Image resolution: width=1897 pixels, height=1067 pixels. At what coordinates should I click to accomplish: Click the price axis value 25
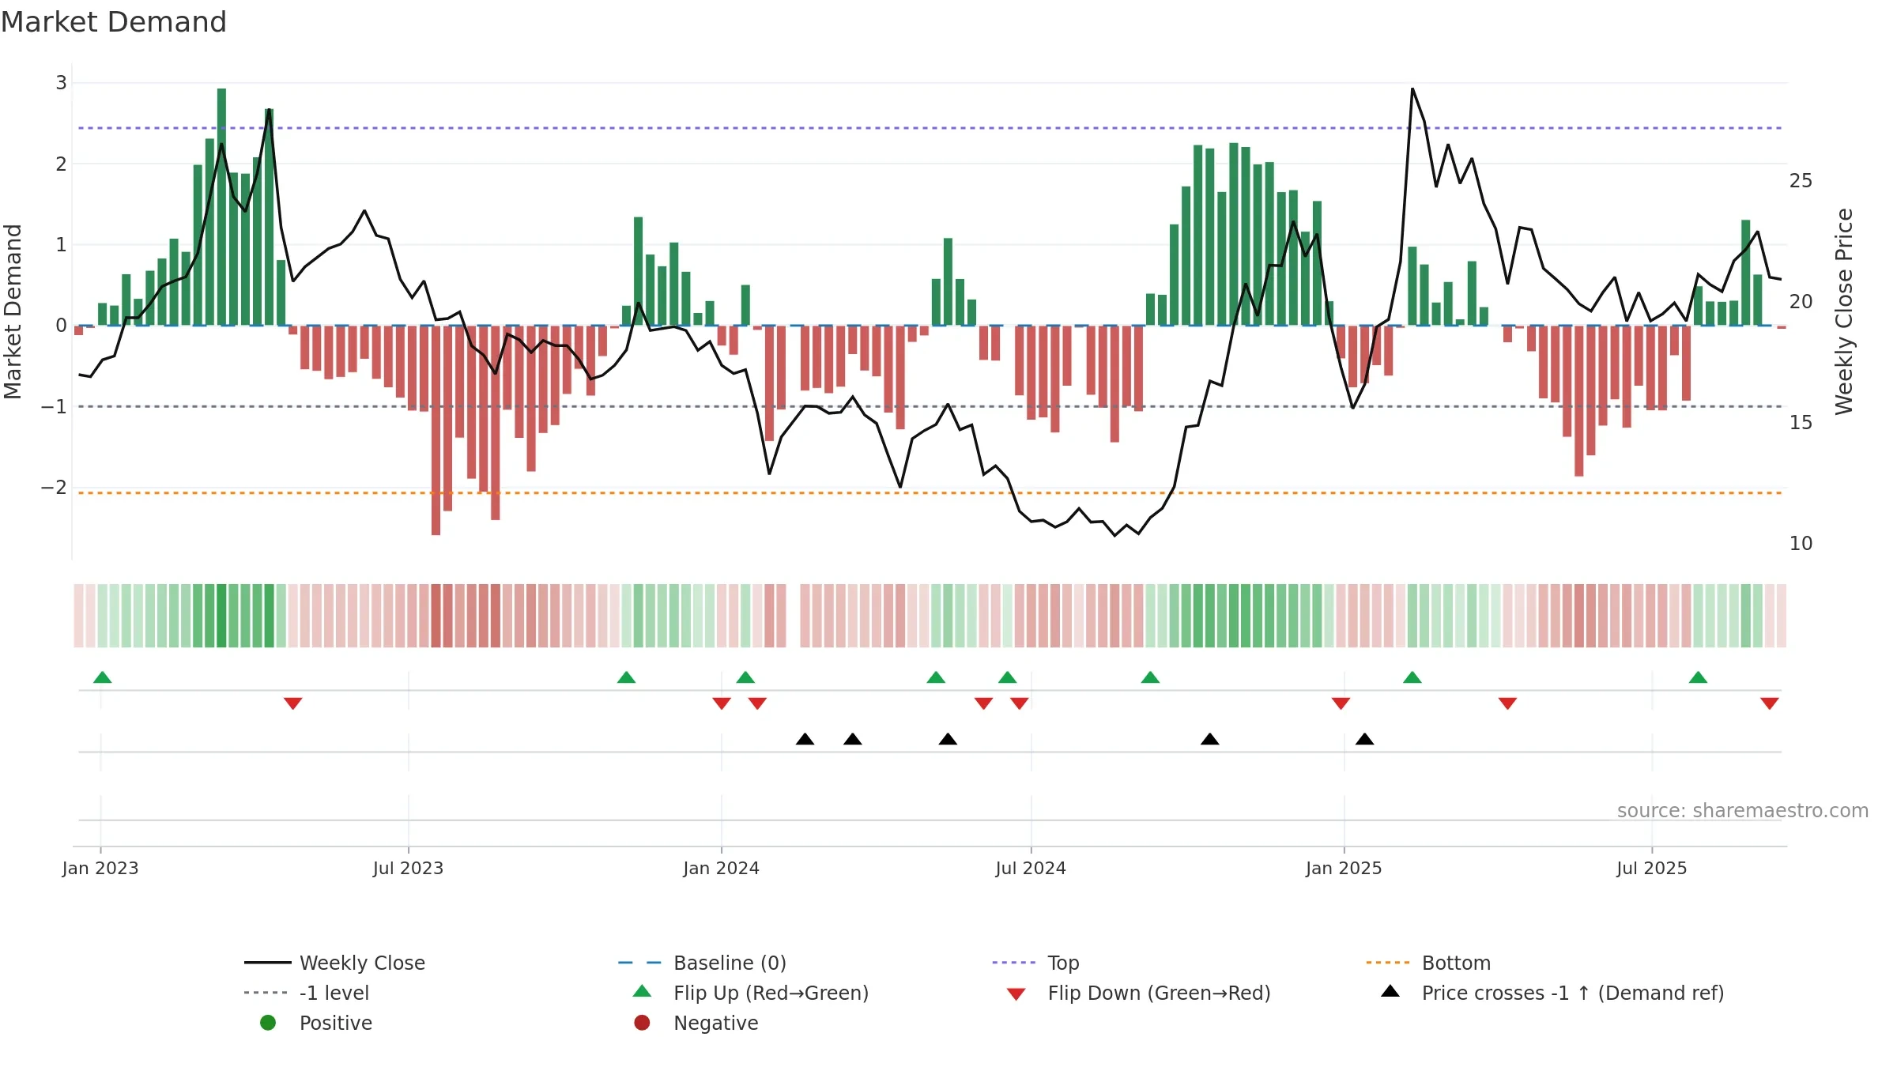(x=1801, y=181)
